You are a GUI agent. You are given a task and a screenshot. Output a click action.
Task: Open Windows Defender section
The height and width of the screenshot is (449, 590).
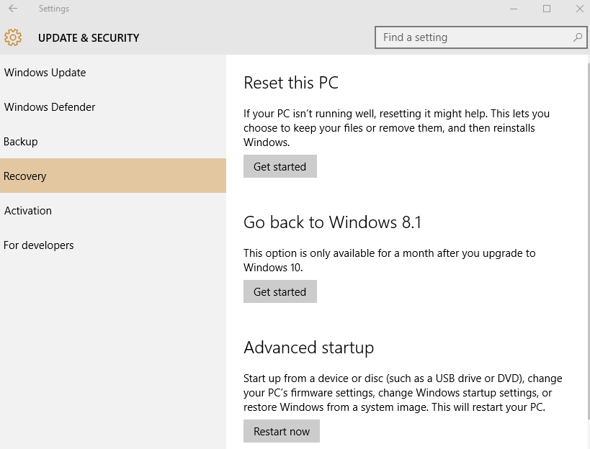[x=113, y=106]
